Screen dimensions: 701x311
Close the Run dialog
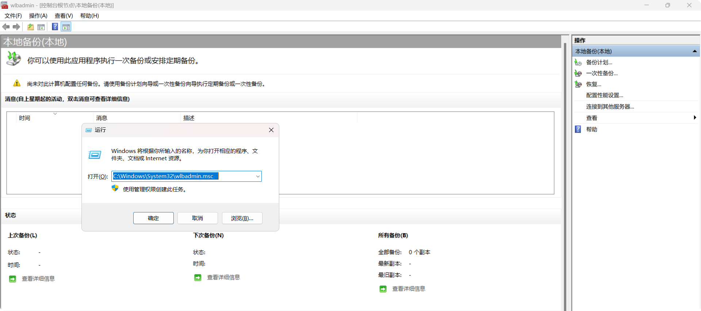(x=271, y=130)
